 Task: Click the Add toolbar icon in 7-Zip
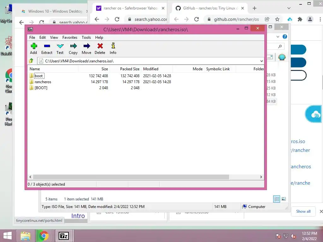33,46
